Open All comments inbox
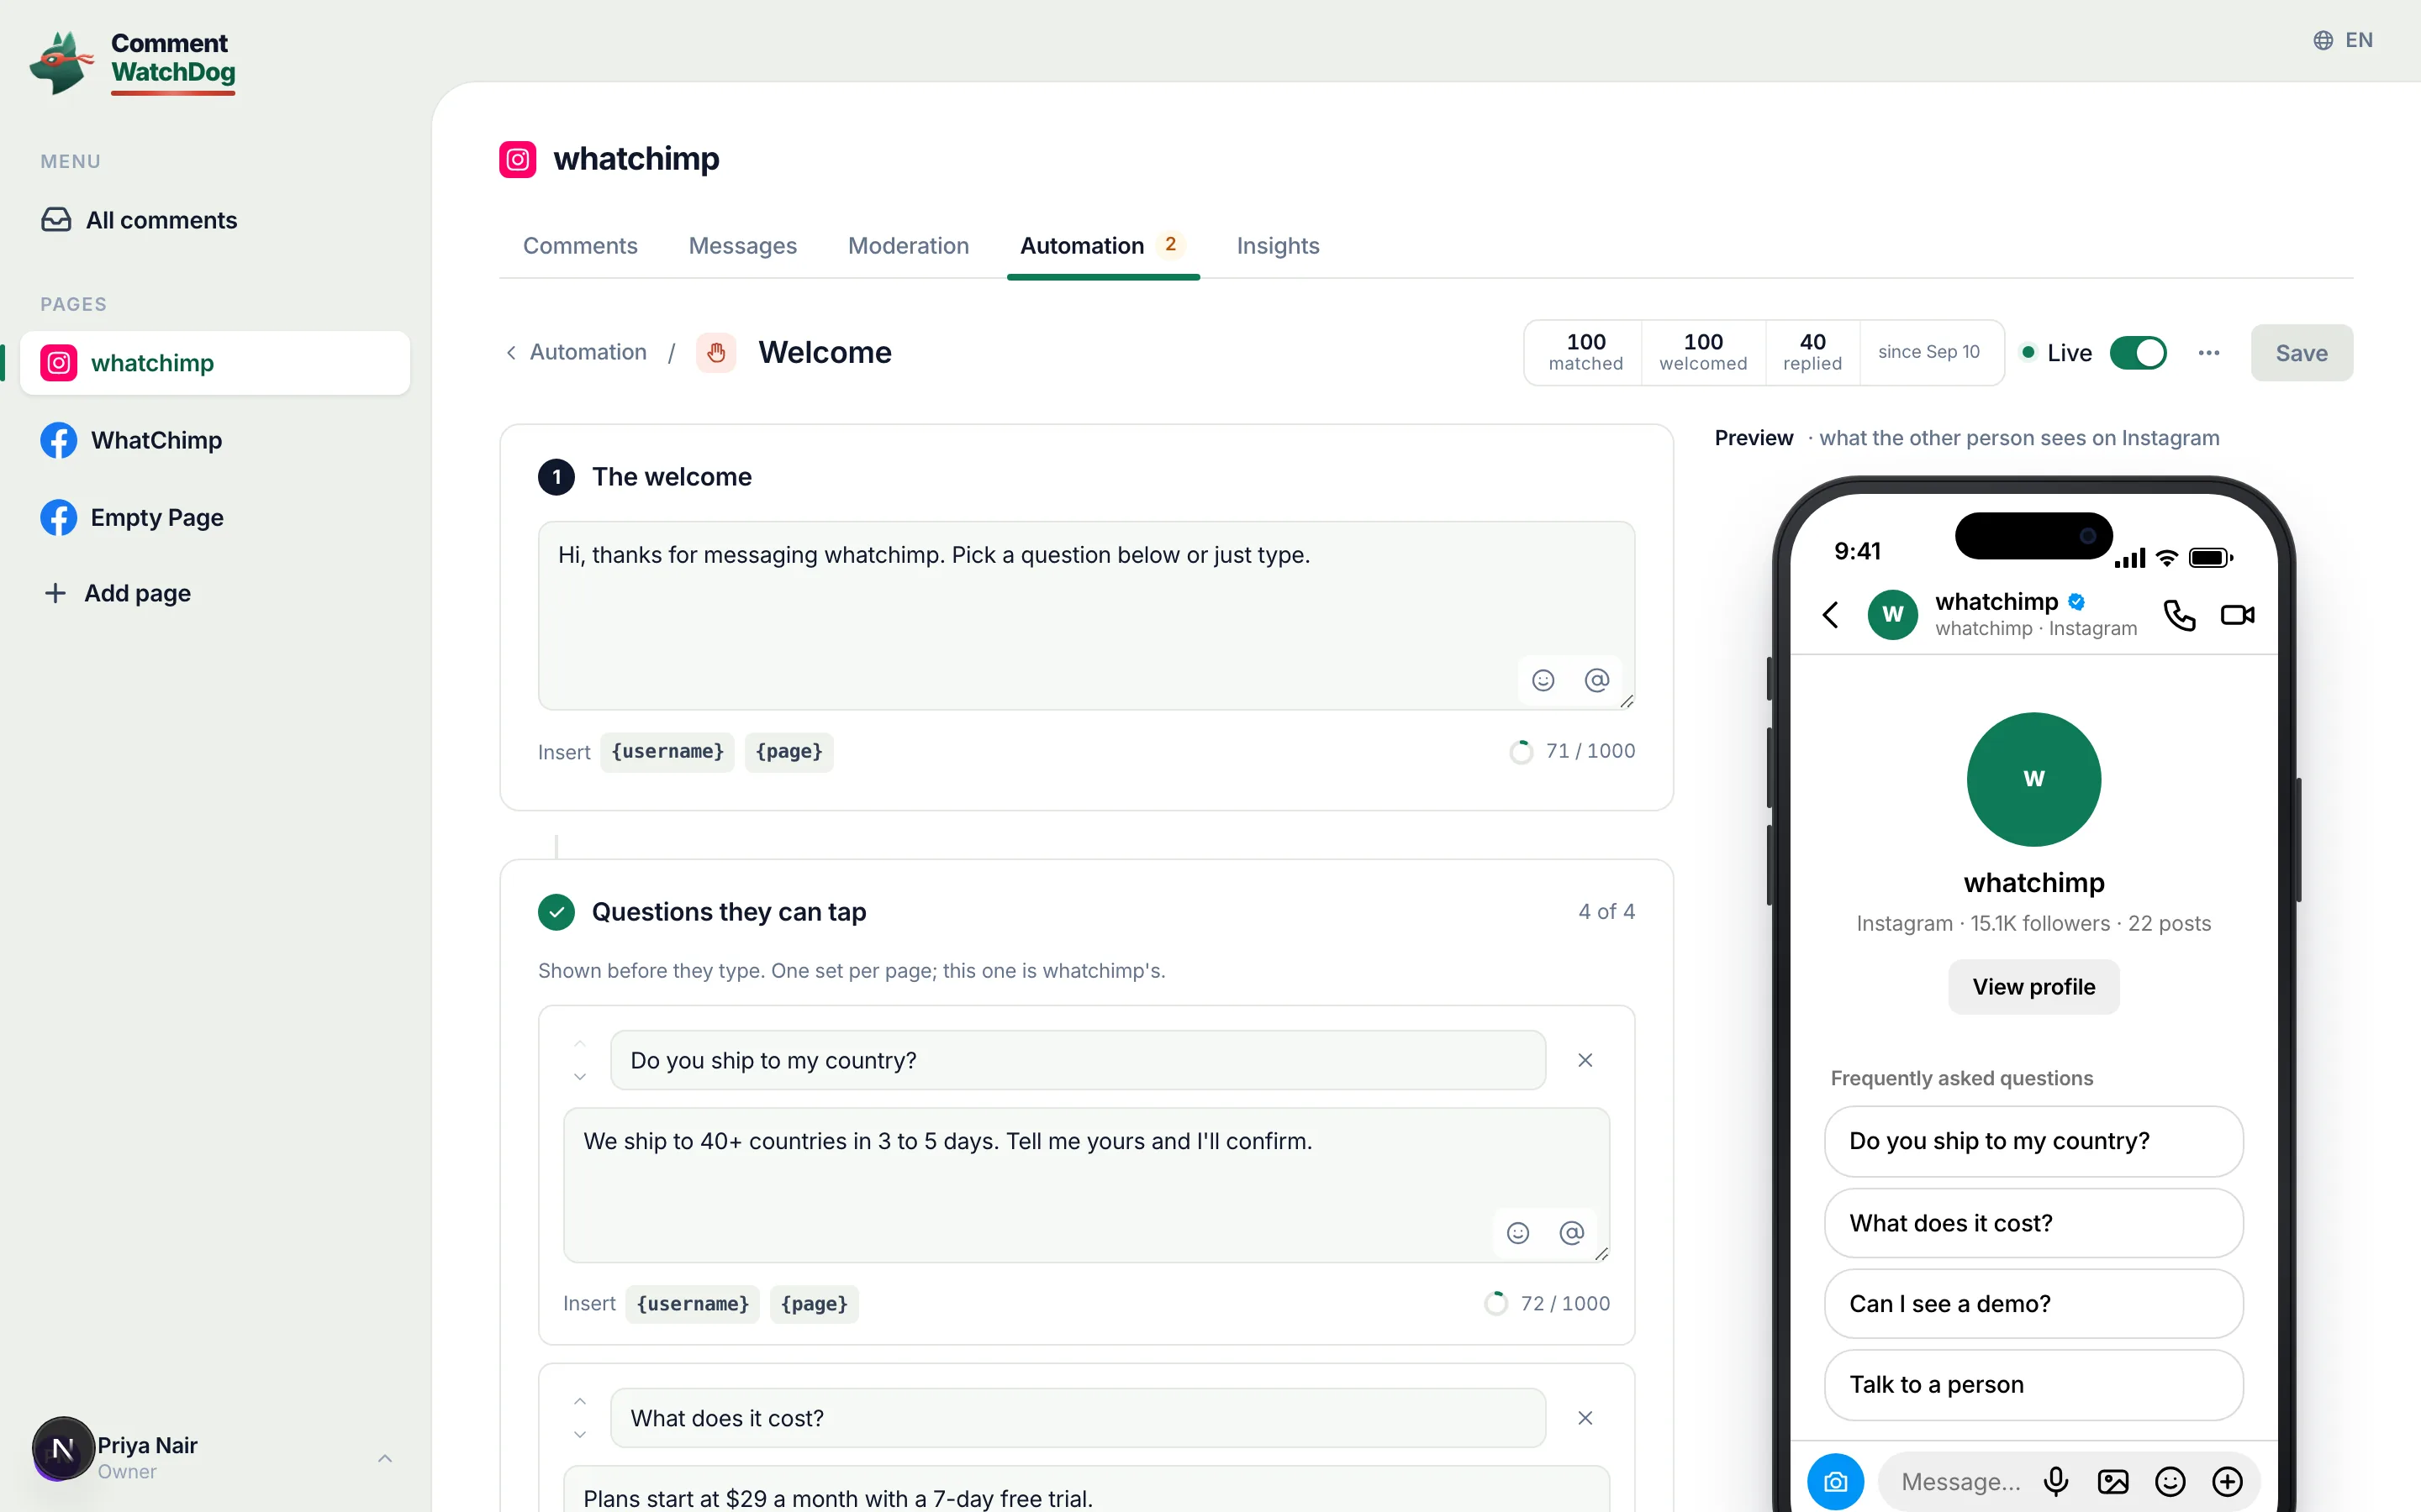 (x=139, y=220)
